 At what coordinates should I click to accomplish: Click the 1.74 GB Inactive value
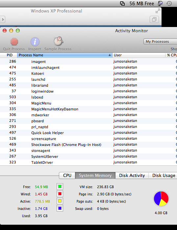pos(41,209)
